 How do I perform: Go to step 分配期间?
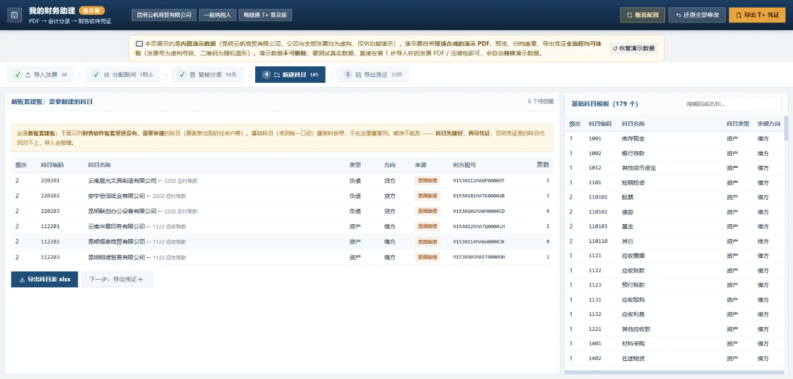[122, 75]
